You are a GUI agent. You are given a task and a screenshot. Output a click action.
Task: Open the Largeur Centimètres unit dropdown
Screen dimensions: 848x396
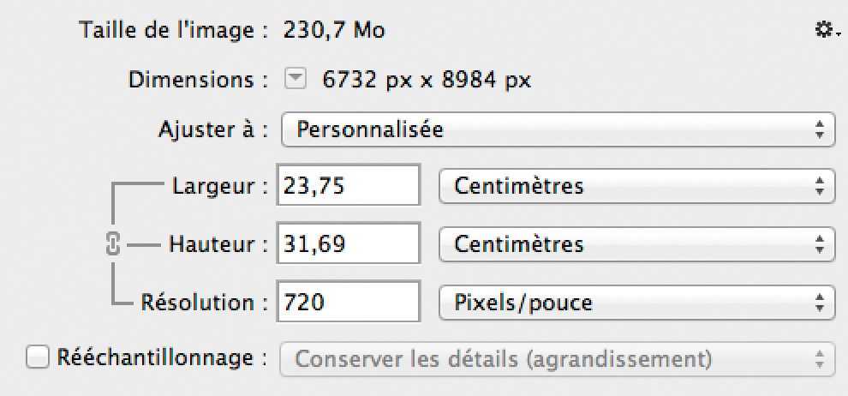[x=637, y=186]
